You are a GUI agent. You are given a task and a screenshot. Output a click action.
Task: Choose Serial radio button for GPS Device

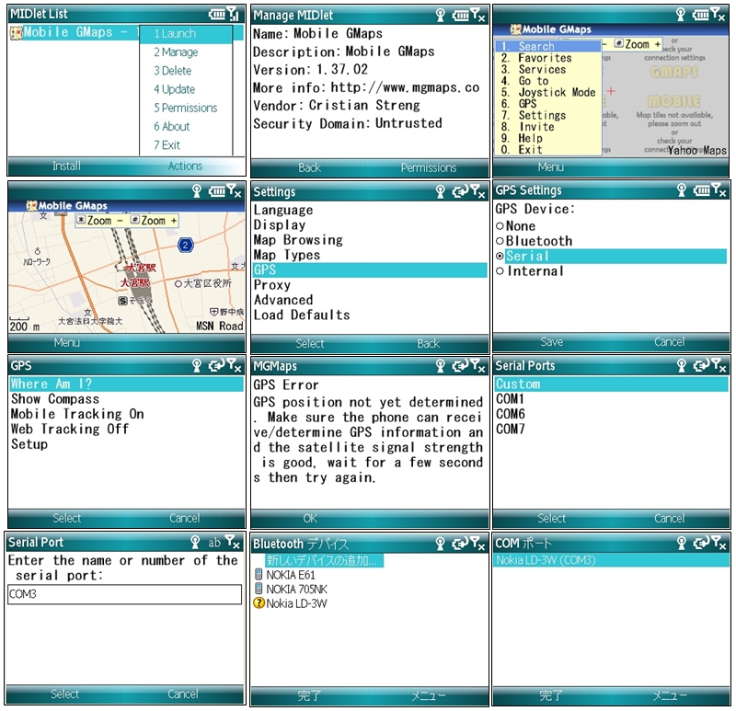(500, 257)
